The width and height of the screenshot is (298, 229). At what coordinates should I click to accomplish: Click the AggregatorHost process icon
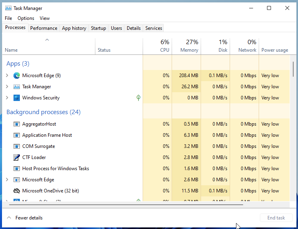tap(17, 124)
